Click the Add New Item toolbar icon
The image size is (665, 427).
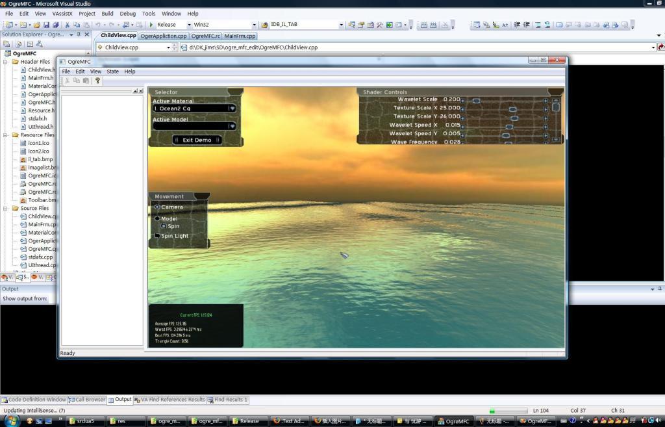click(x=24, y=25)
